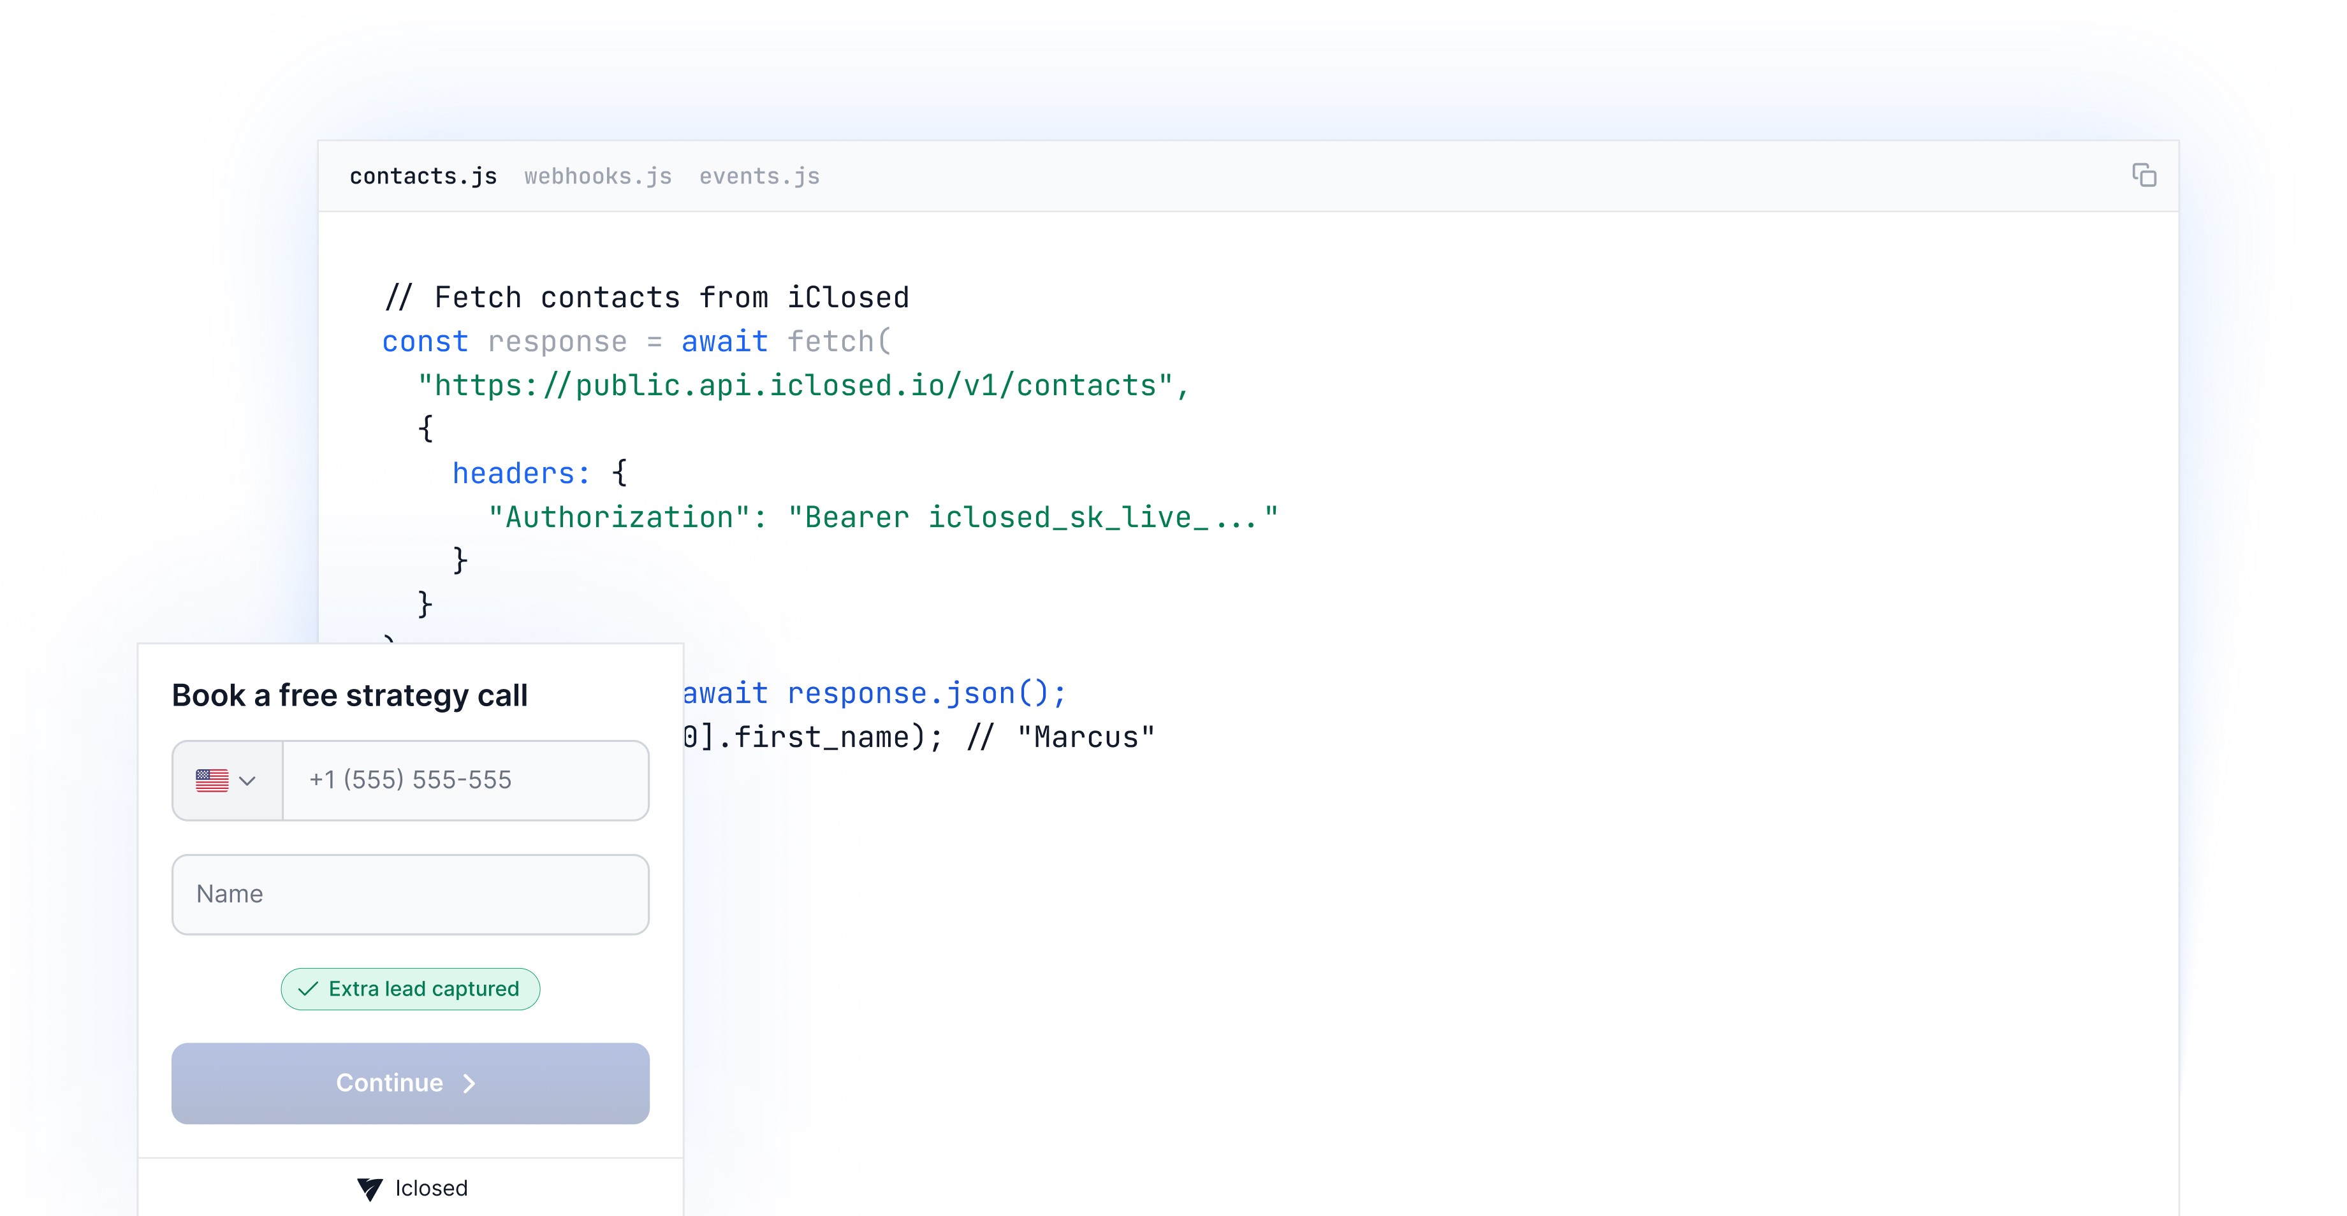Screen dimensions: 2347x1216
Task: Click the US flag icon
Action: [x=212, y=781]
